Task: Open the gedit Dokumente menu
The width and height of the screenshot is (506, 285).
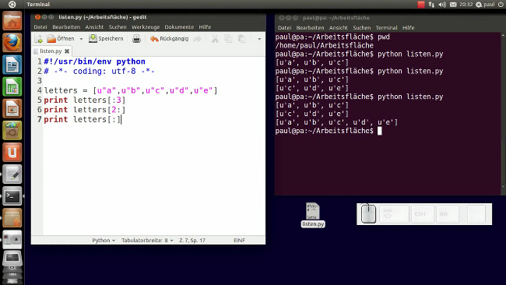Action: click(x=179, y=27)
